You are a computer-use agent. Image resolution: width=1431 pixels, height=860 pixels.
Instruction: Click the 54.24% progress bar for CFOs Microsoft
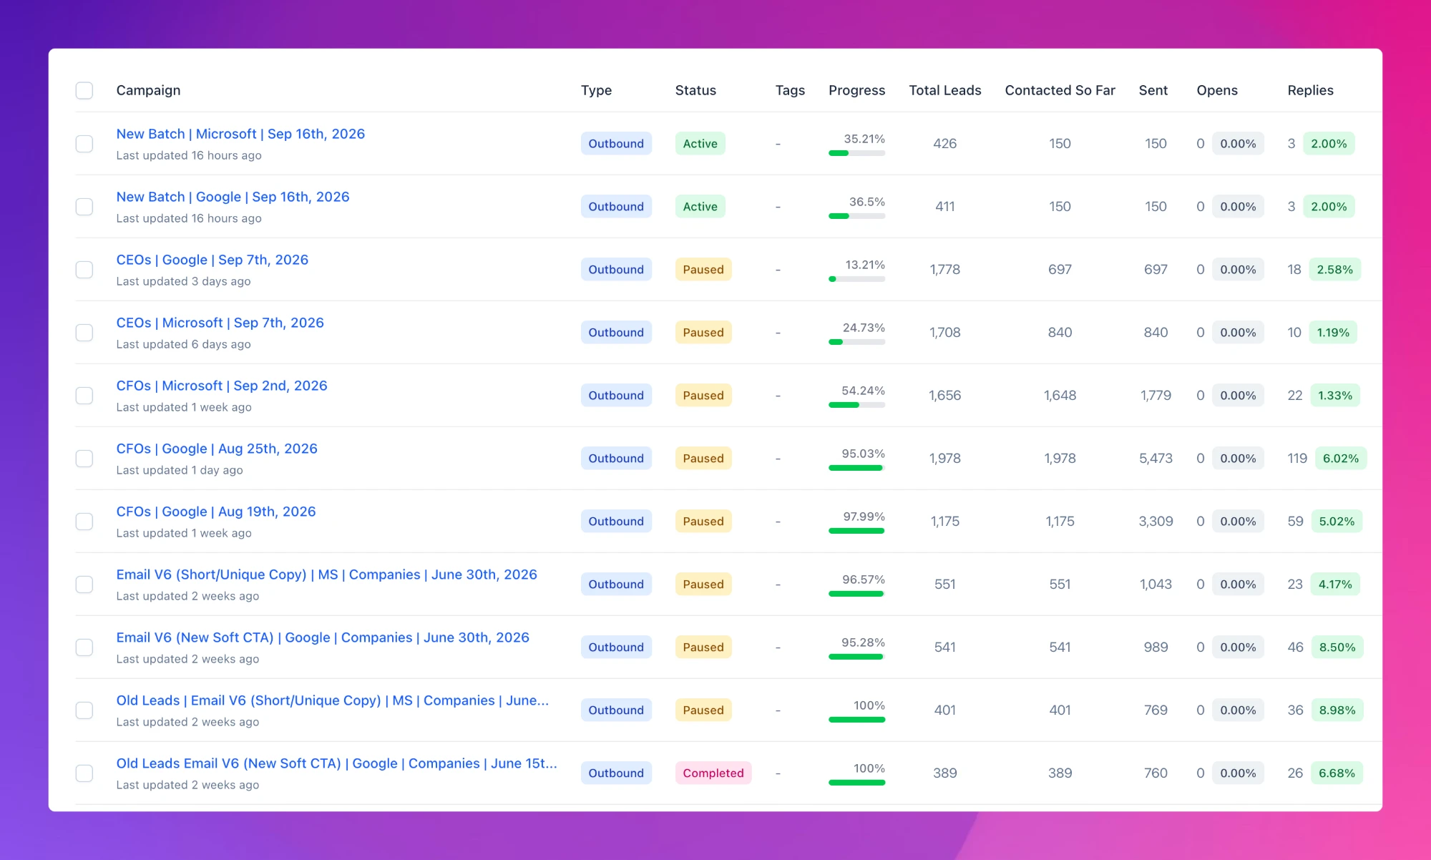(x=856, y=405)
